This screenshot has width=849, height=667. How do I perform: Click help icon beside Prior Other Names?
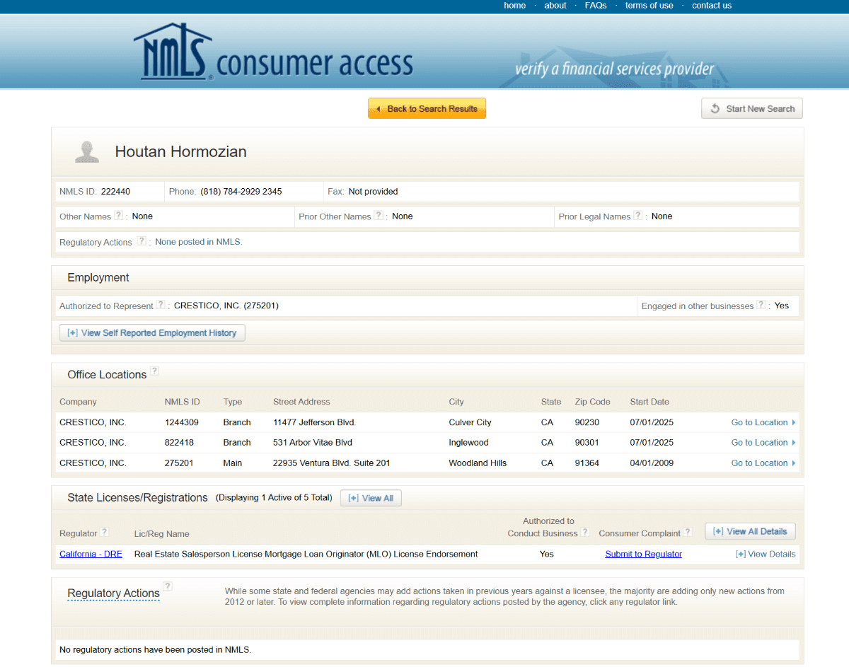[379, 216]
